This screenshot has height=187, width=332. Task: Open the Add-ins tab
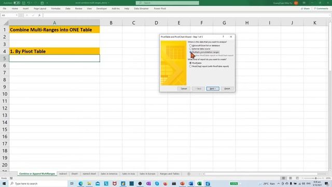pos(116,8)
